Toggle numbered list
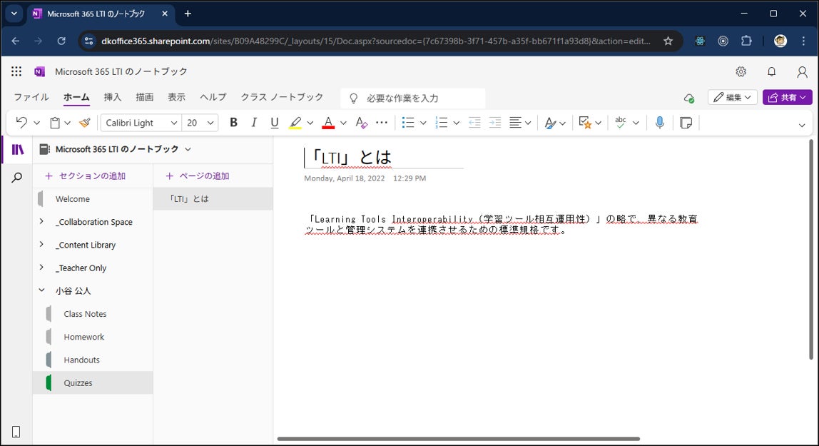This screenshot has width=819, height=446. [442, 123]
